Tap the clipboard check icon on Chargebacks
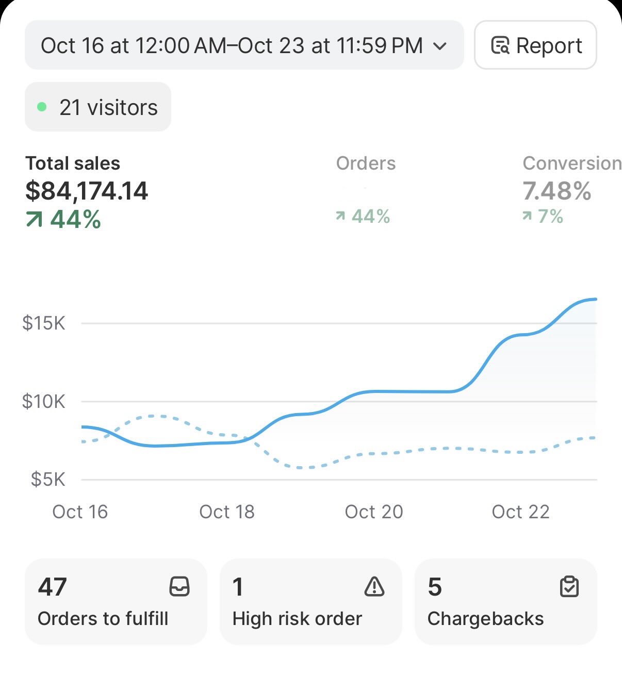Screen dimensions: 622x674 click(x=569, y=587)
